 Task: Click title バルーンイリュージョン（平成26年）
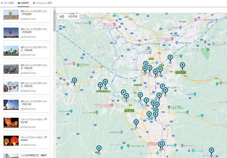coord(34,139)
